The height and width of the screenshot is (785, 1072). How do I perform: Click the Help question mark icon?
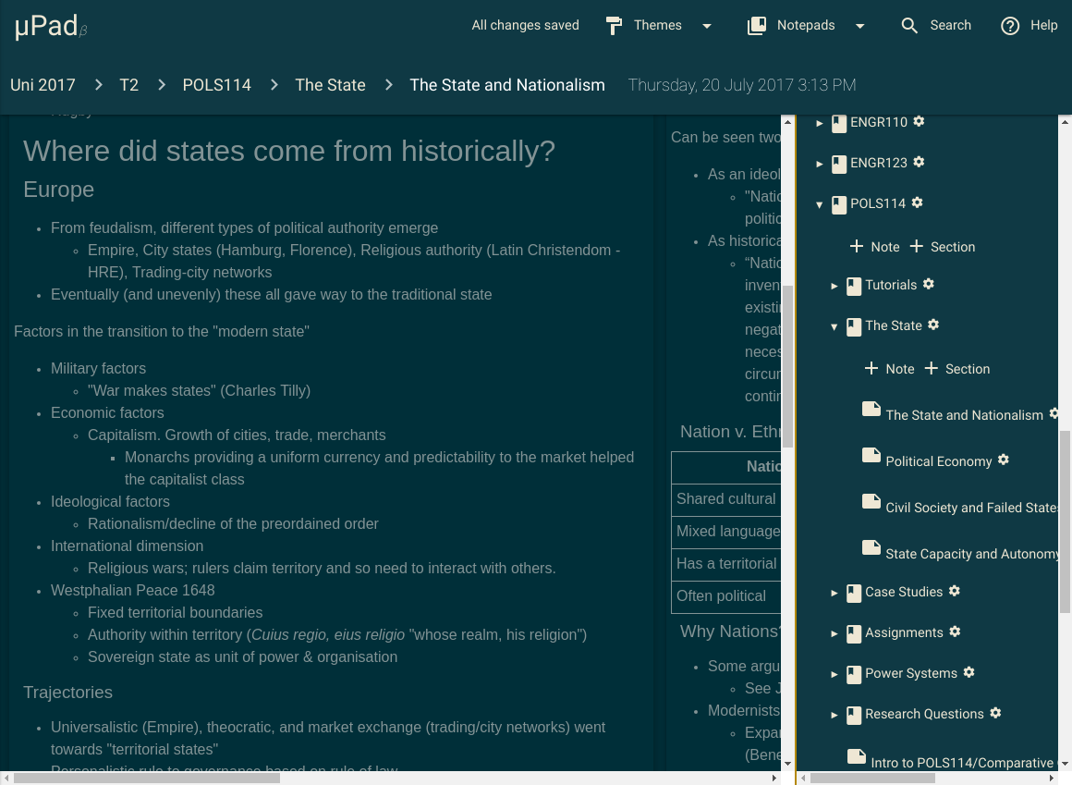coord(1010,26)
